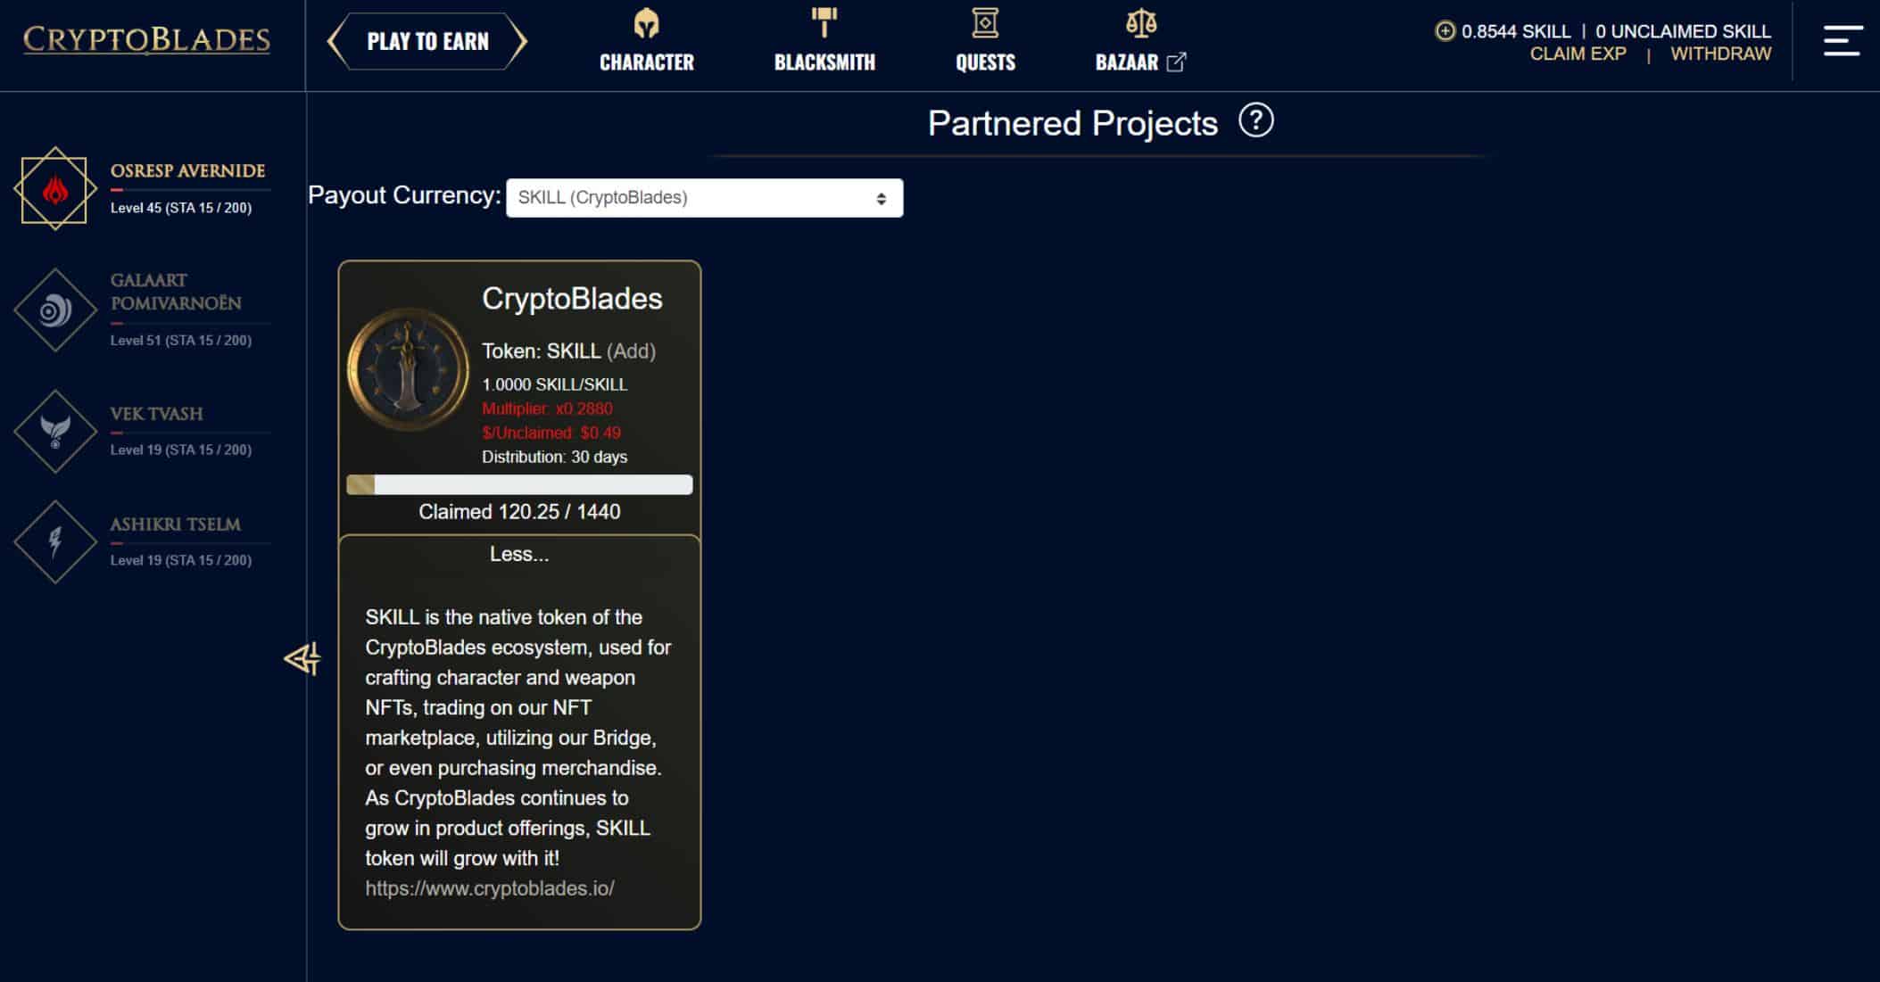Select the Galaart Pomivarnoën water character icon

54,310
